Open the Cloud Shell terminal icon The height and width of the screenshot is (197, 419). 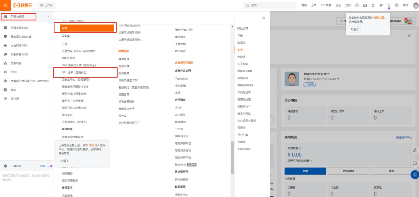point(365,5)
